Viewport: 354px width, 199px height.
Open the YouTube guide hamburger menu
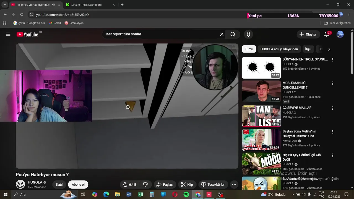(8, 34)
